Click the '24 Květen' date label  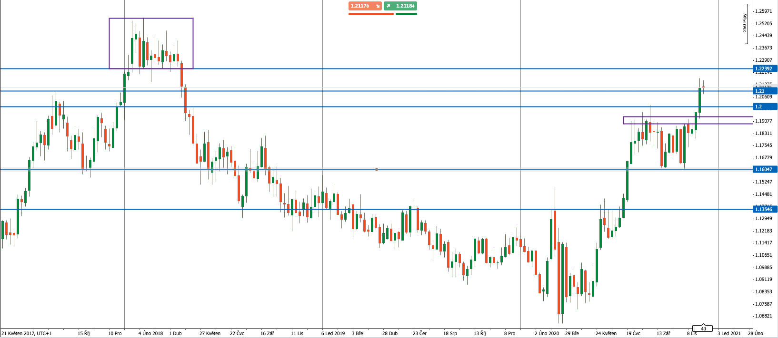pos(606,333)
